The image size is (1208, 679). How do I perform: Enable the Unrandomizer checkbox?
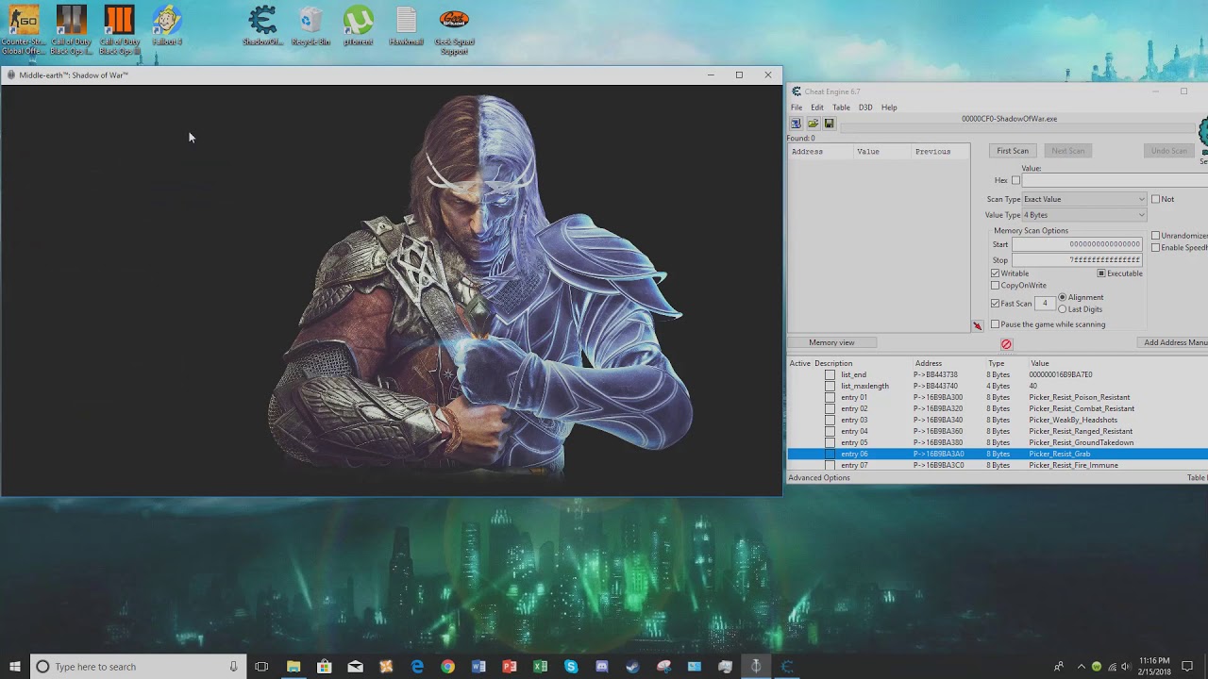point(1155,236)
